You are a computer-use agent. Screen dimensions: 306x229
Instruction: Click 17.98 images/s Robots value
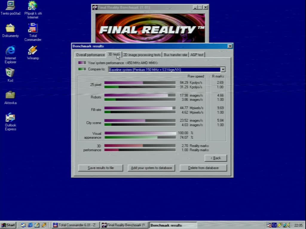coord(191,95)
